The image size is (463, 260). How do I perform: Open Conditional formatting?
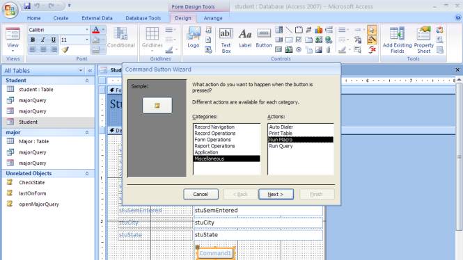point(120,37)
